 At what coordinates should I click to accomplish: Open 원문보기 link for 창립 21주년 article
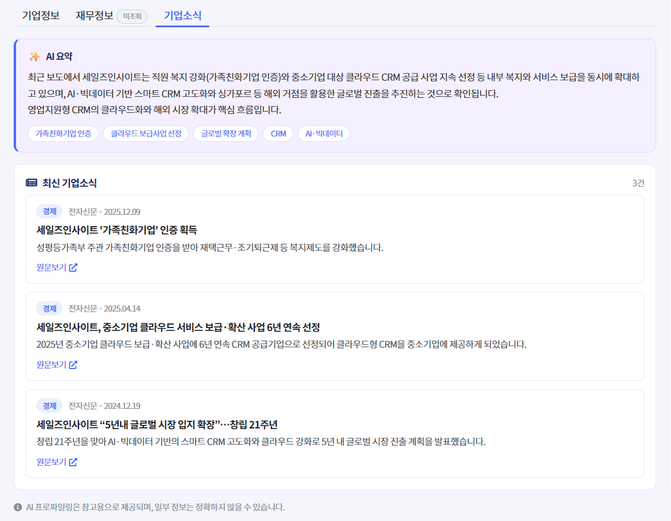57,462
